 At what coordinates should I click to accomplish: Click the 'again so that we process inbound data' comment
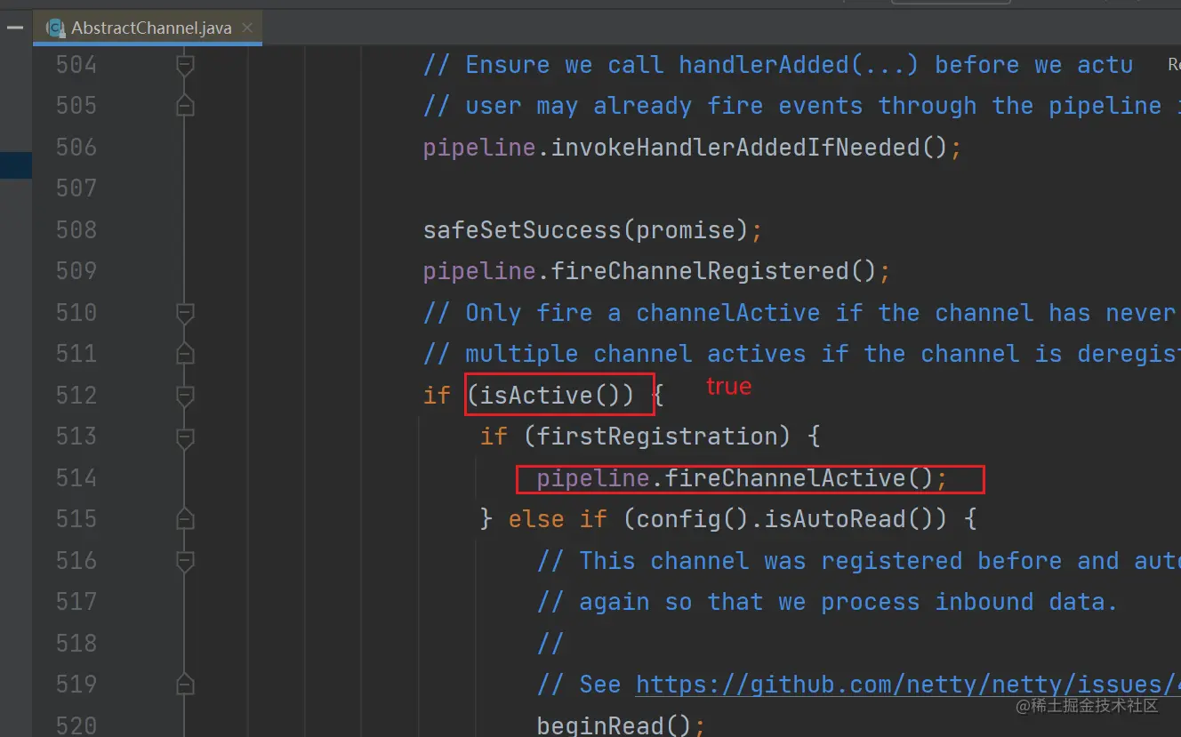[827, 602]
